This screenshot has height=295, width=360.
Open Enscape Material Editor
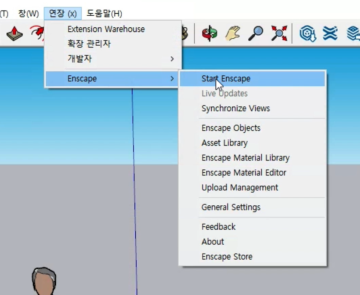pyautogui.click(x=252, y=173)
